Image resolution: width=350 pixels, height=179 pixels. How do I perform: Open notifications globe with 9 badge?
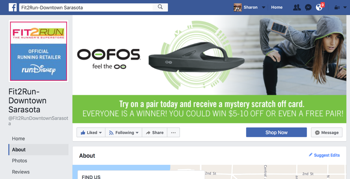click(320, 7)
